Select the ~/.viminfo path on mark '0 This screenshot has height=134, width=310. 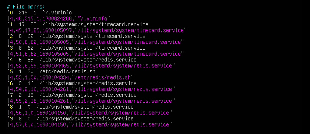tap(57, 13)
